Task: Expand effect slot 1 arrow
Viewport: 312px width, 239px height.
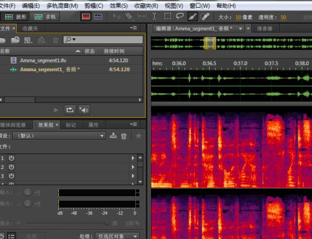Action: pyautogui.click(x=133, y=158)
